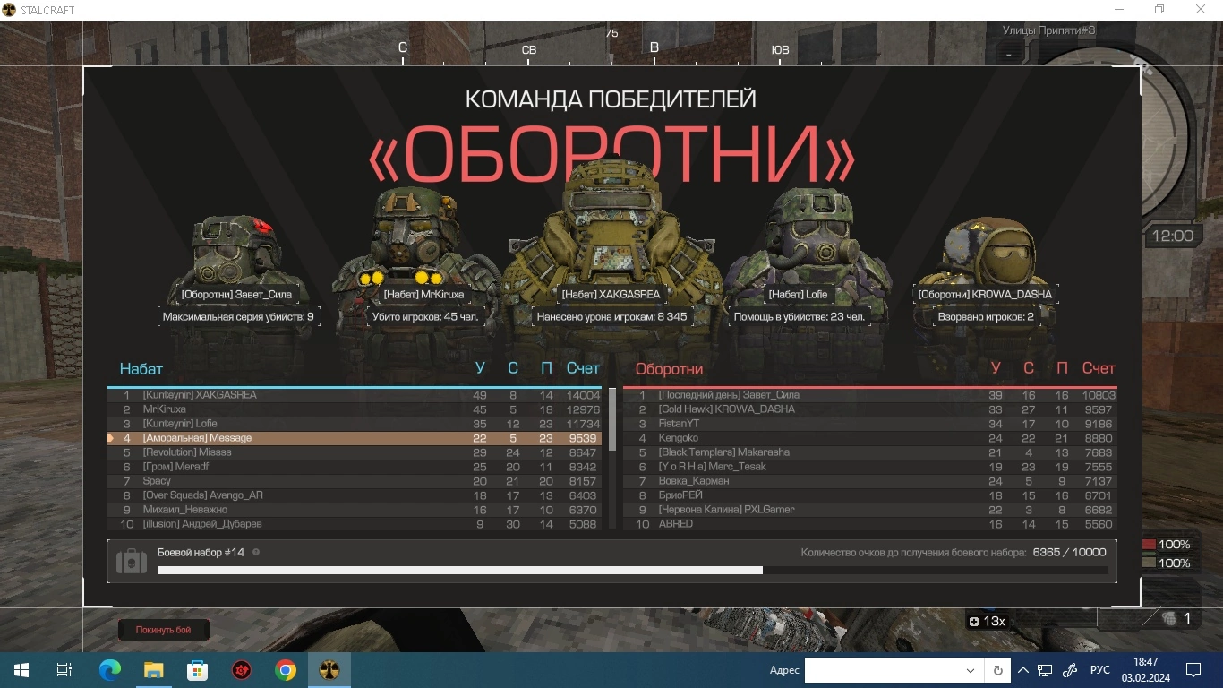Open the network tray icon

(x=1045, y=670)
